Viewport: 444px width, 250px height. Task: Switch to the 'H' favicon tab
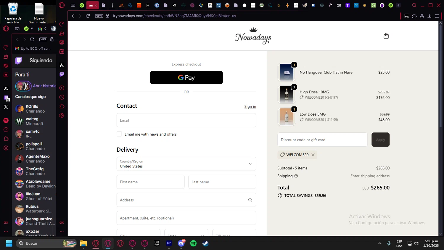click(x=148, y=5)
